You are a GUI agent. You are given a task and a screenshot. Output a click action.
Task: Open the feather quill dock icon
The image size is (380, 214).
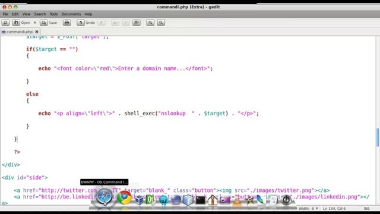261,200
